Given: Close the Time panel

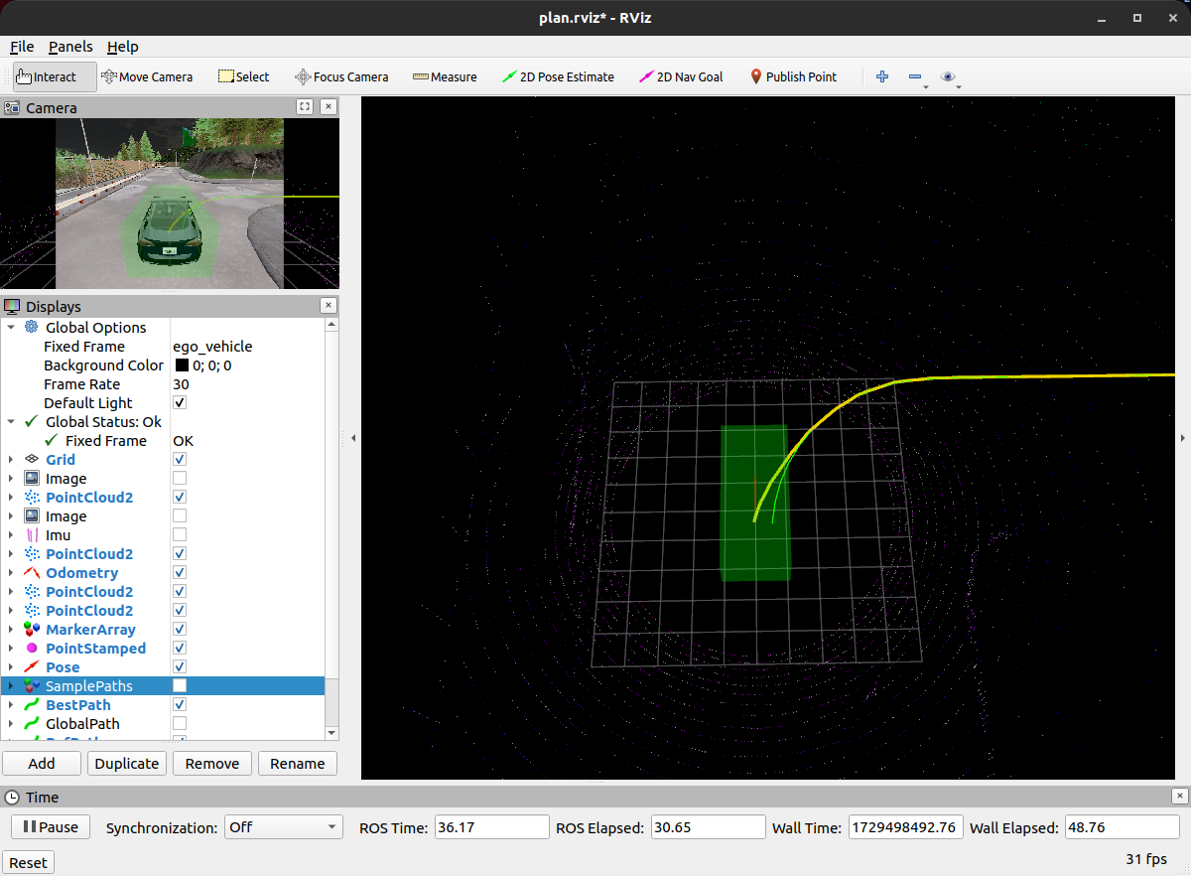Looking at the screenshot, I should click(1179, 796).
